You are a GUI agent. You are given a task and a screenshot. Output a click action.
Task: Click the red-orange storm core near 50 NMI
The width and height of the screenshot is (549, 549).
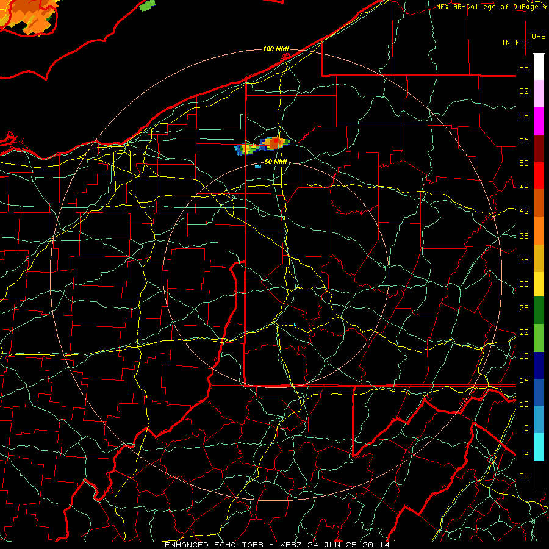point(274,142)
